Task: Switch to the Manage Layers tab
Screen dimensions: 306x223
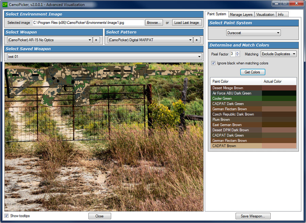Action: [x=241, y=15]
